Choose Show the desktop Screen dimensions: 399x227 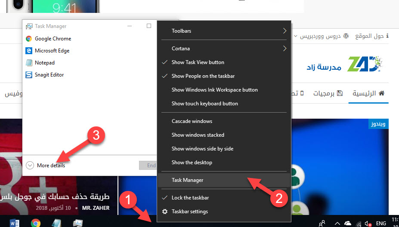click(224, 163)
